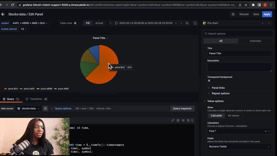Click the clock icon in time picker
The width and height of the screenshot is (277, 156).
pyautogui.click(x=116, y=23)
